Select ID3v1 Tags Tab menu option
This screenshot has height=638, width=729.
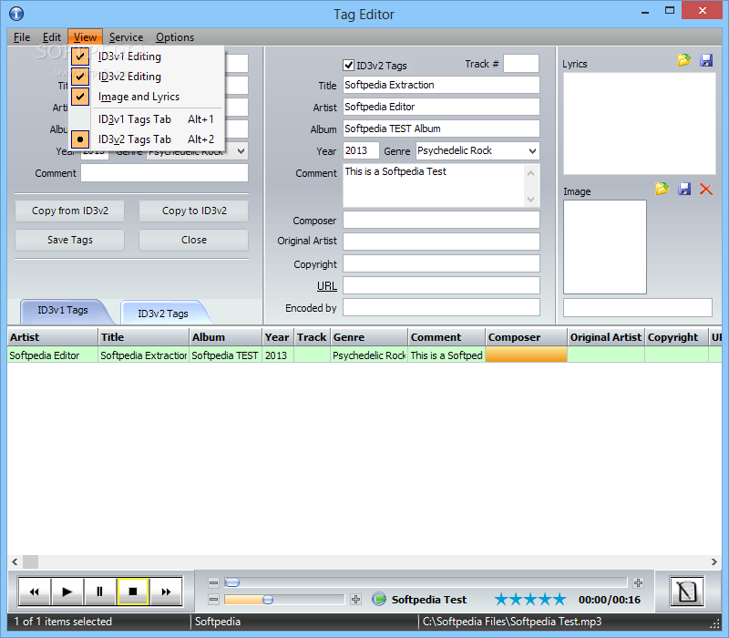[147, 119]
